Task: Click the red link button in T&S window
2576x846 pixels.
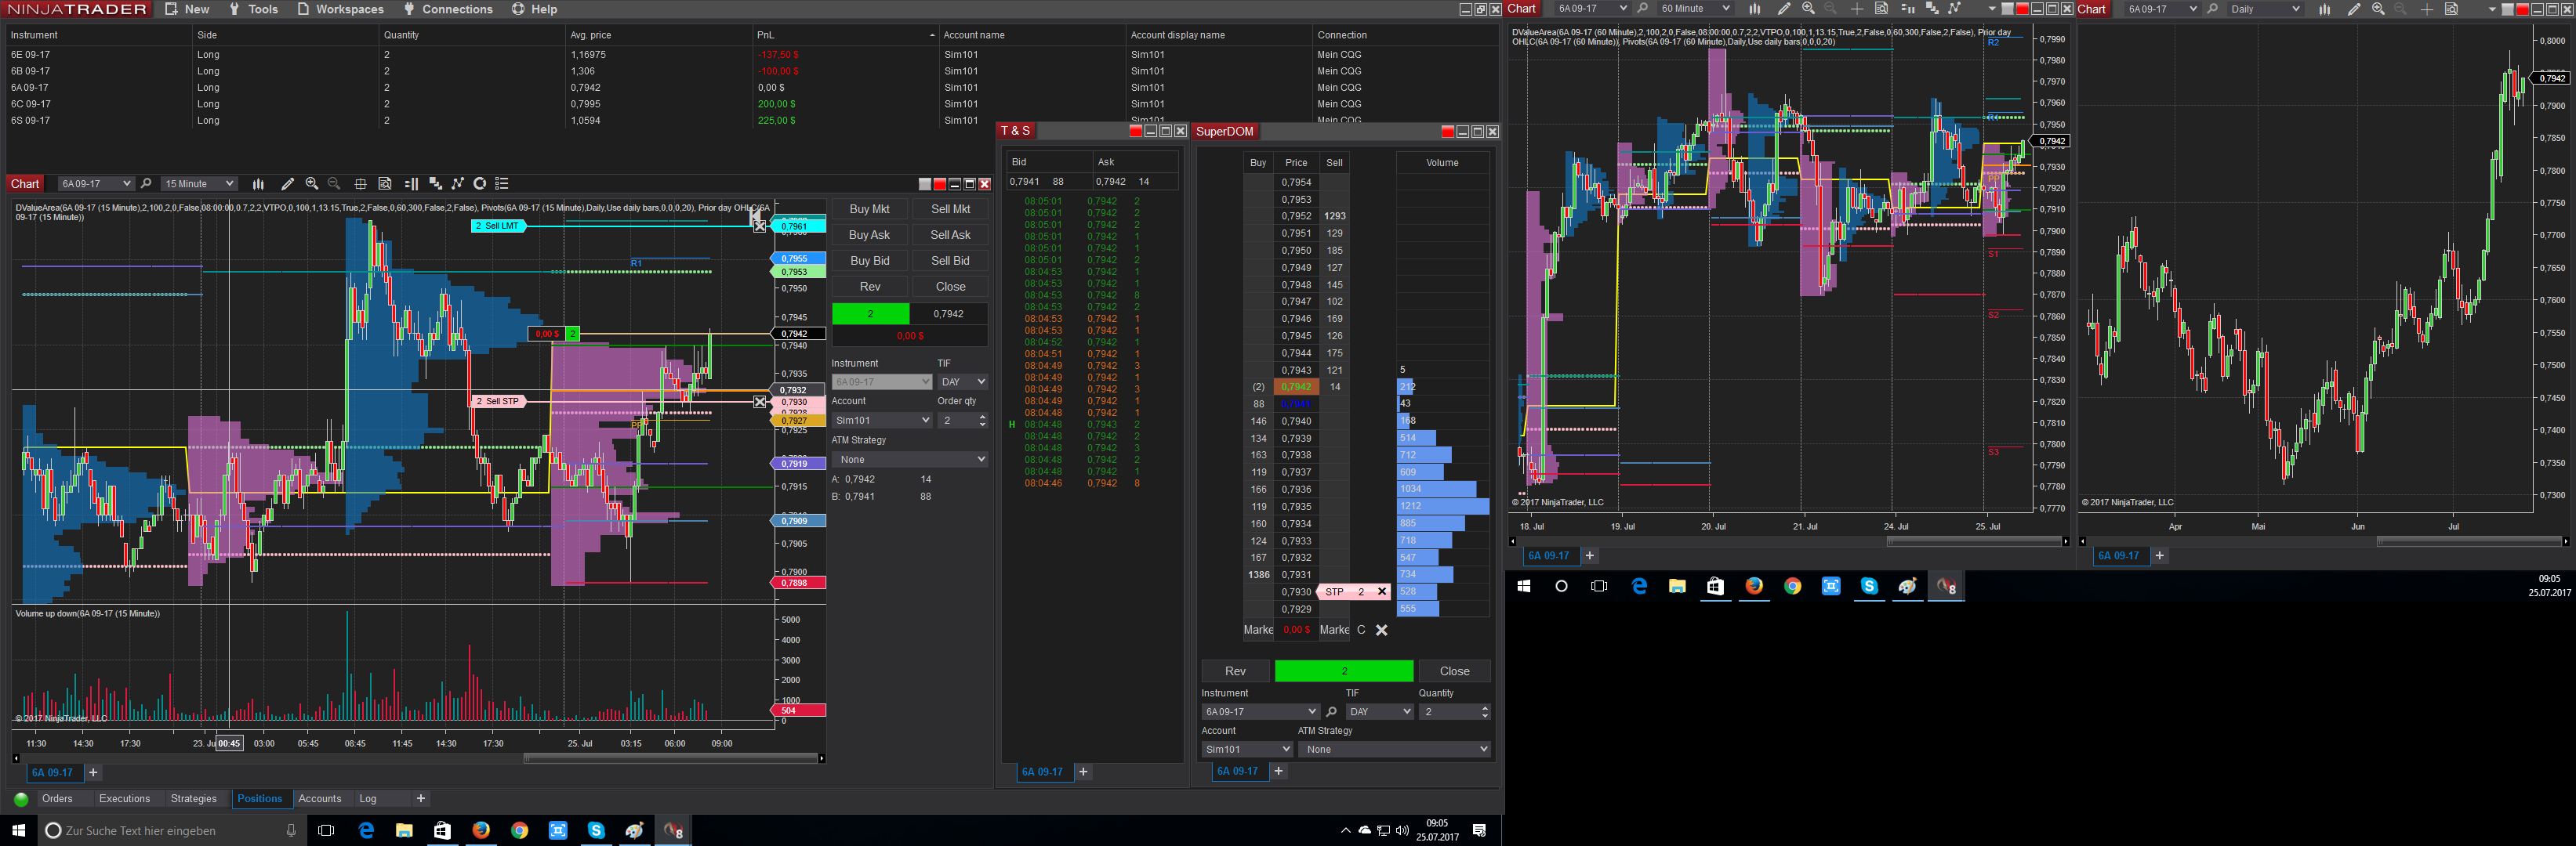Action: [1136, 131]
